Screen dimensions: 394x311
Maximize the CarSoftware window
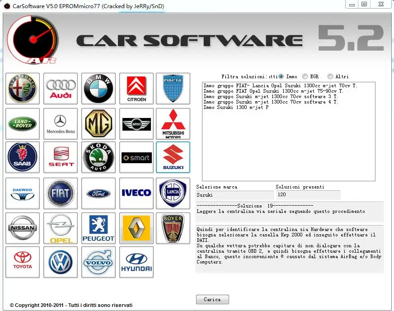point(364,5)
